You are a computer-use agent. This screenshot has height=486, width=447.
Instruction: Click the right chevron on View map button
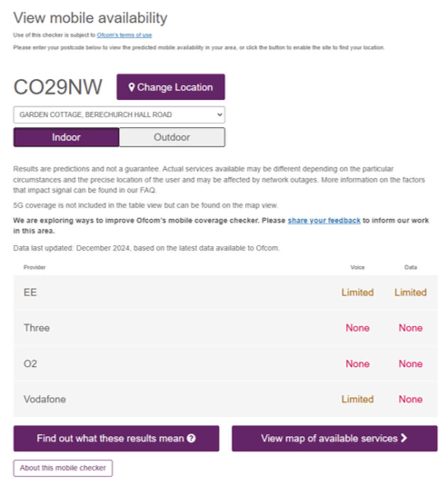(x=404, y=438)
